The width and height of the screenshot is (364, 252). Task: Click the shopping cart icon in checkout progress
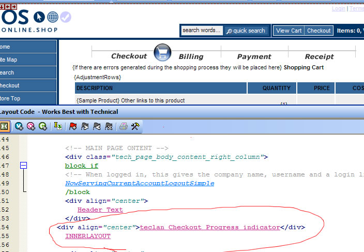pyautogui.click(x=163, y=53)
